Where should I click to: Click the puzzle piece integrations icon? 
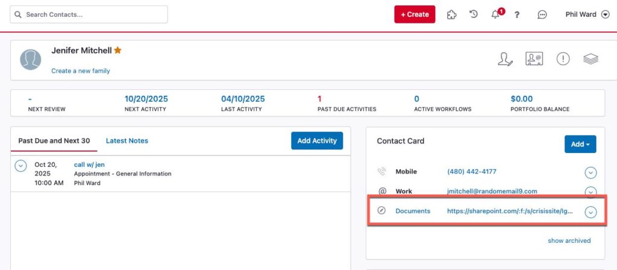(451, 14)
